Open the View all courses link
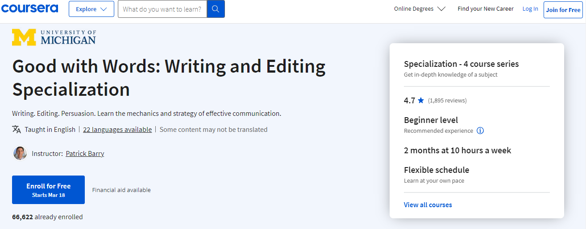The height and width of the screenshot is (229, 586). (428, 205)
